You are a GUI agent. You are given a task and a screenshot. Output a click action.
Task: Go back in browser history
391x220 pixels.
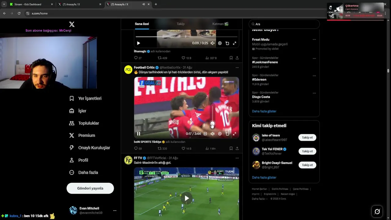4,13
